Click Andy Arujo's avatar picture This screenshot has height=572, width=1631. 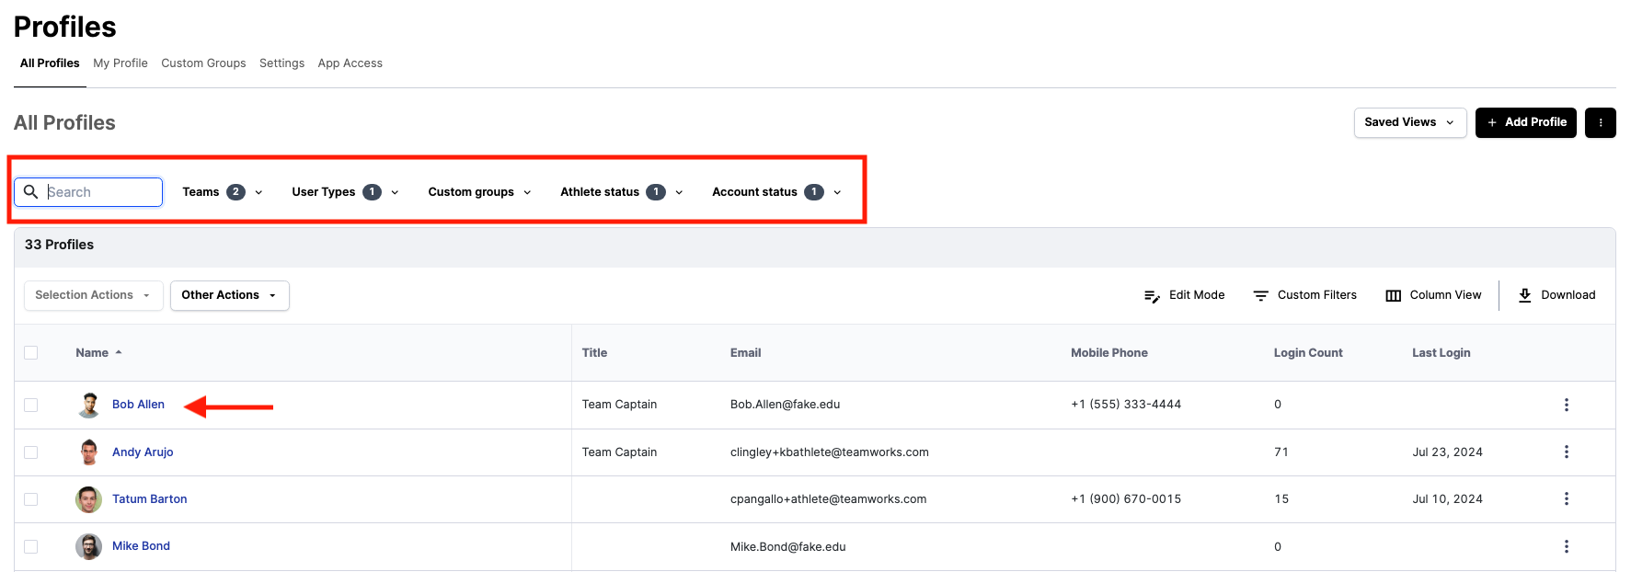pos(89,452)
